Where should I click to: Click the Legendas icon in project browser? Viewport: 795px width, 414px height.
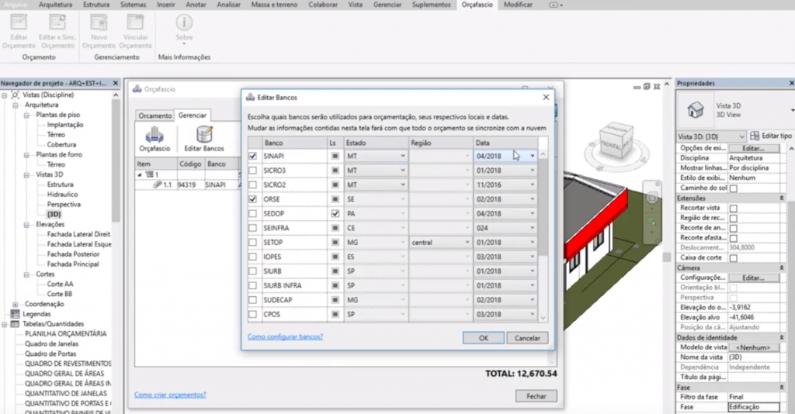coord(15,314)
